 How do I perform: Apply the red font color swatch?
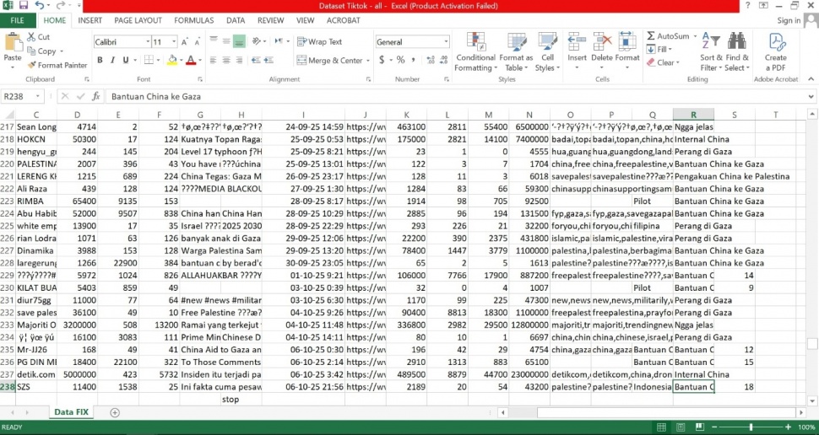[191, 60]
